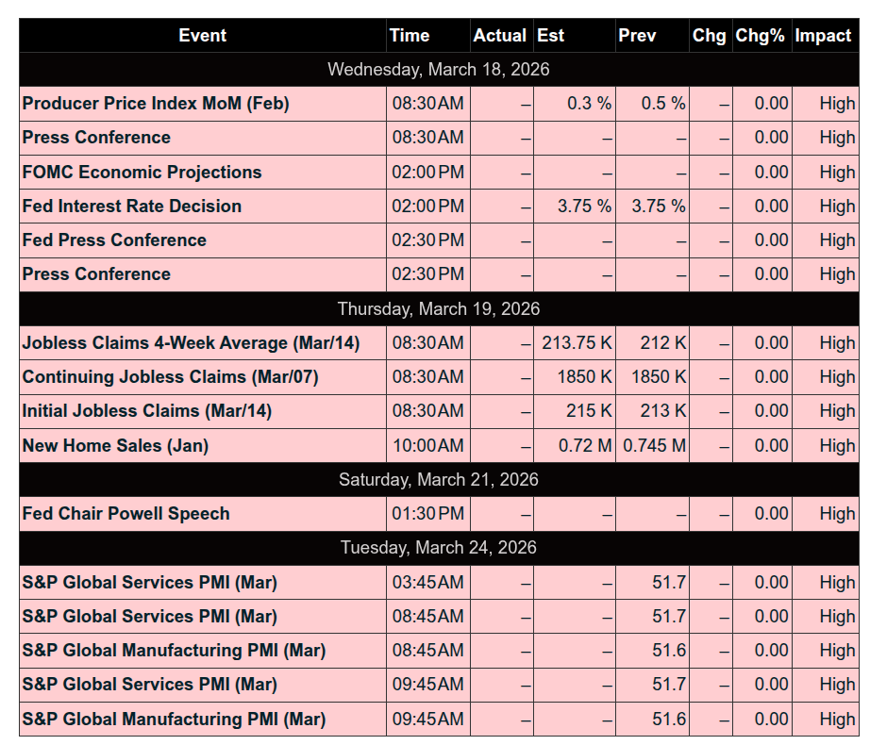Open Producer Price Index MoM (Feb) event

tap(156, 104)
